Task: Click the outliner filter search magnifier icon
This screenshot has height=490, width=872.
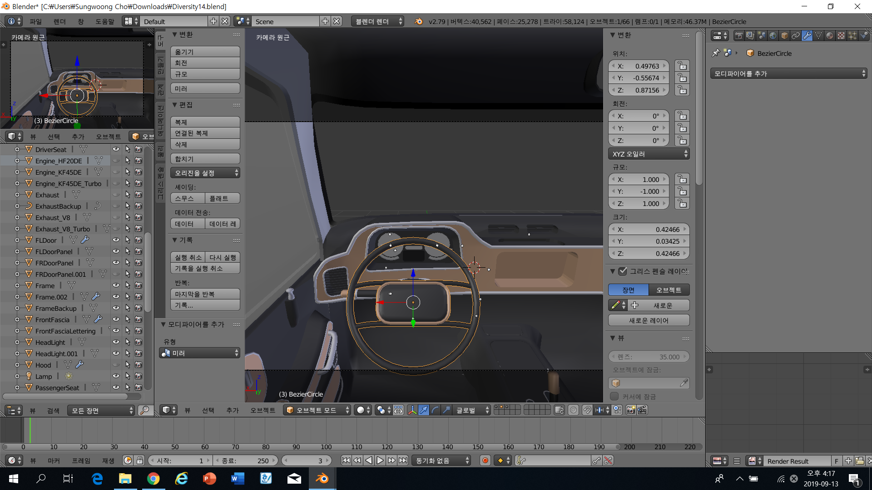Action: (144, 411)
